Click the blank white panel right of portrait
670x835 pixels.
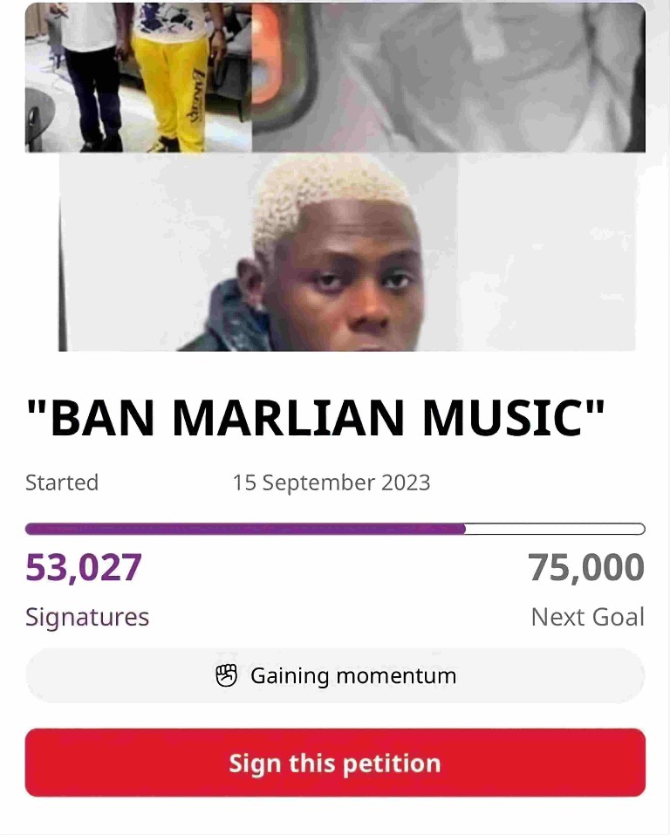click(x=546, y=252)
